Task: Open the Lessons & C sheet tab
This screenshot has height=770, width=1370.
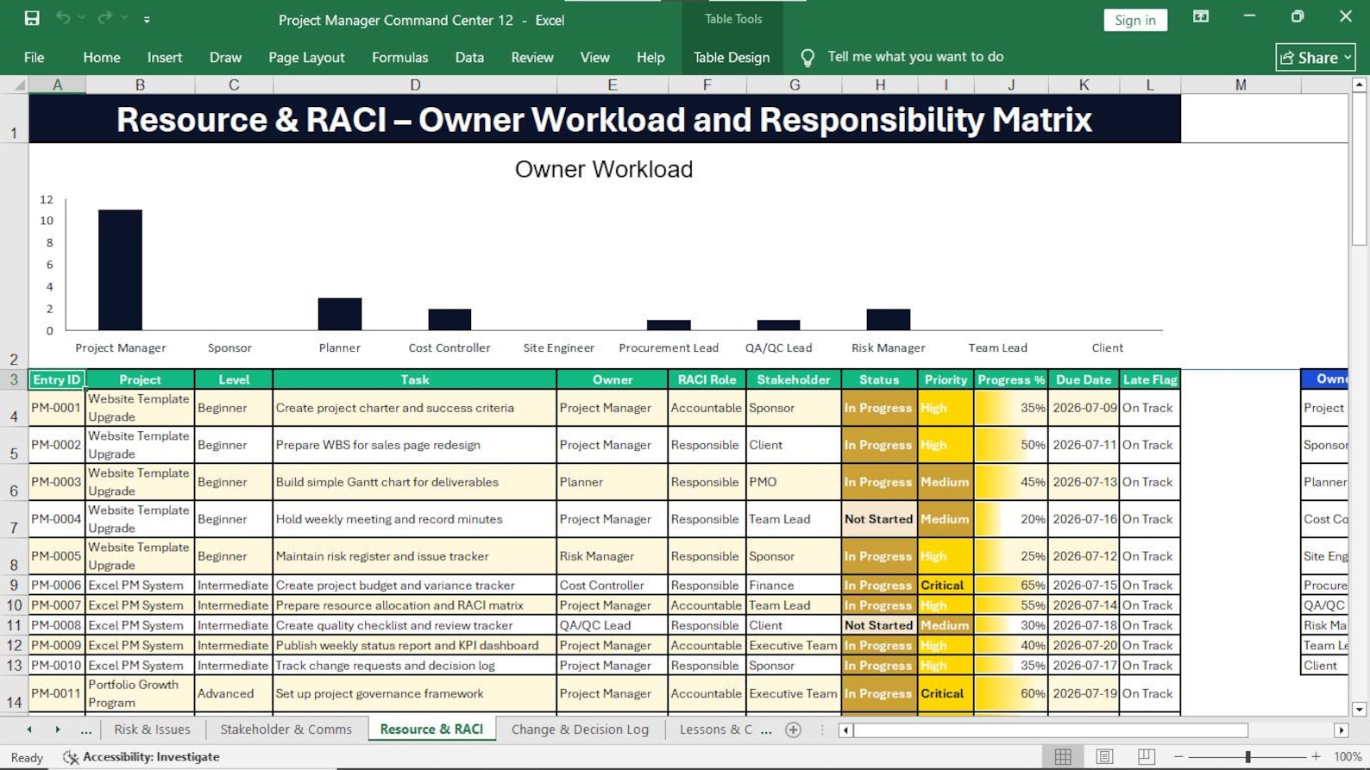Action: pos(715,729)
